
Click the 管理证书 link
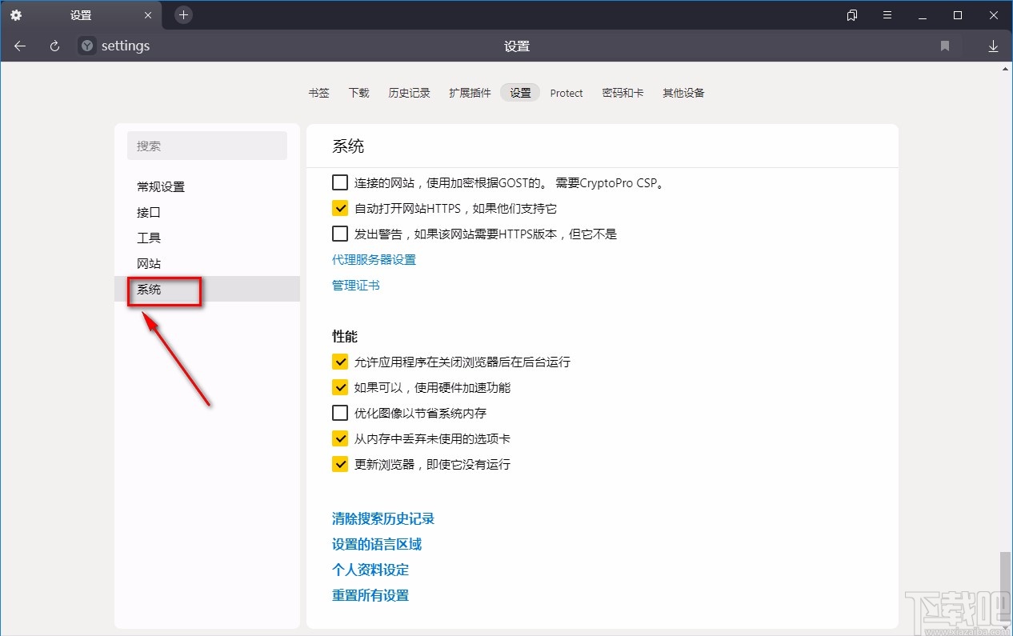pyautogui.click(x=355, y=285)
